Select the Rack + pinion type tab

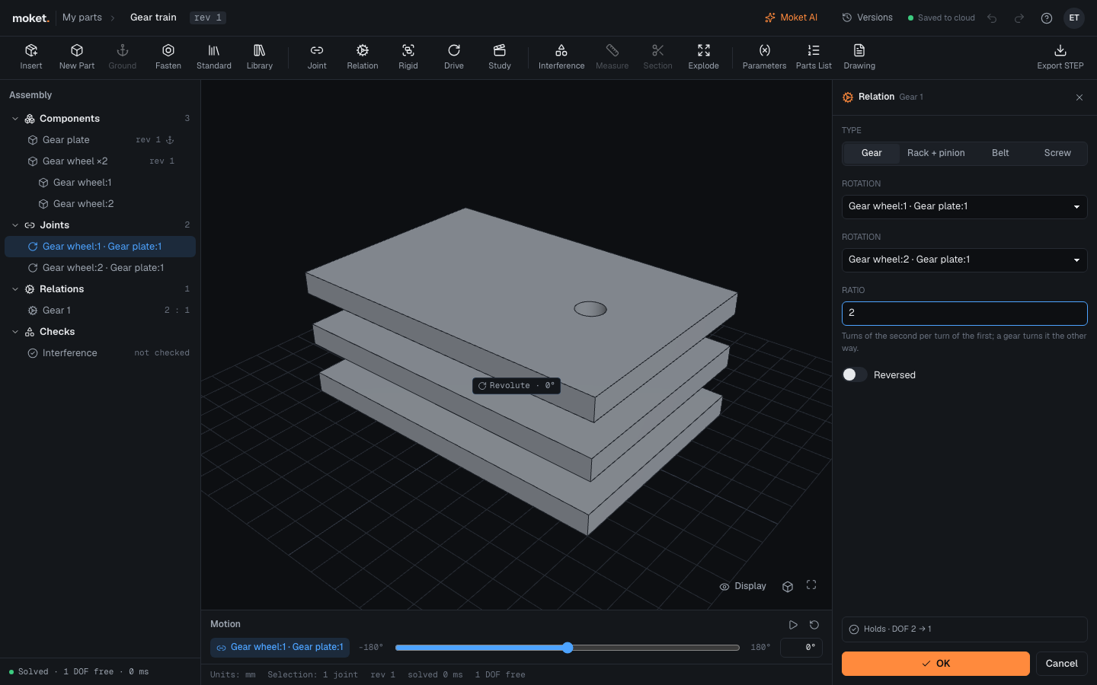(x=935, y=153)
